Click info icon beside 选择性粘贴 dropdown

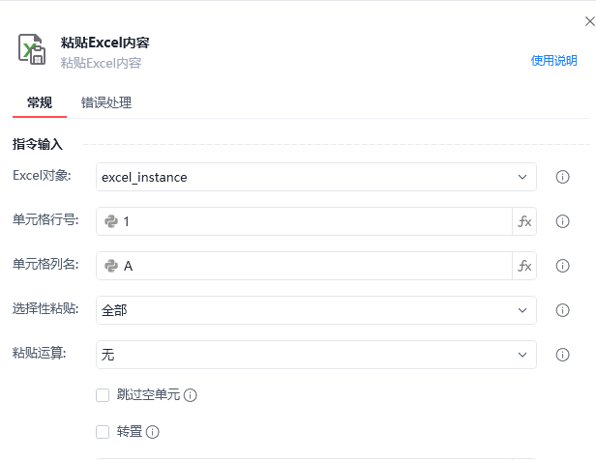(x=562, y=310)
